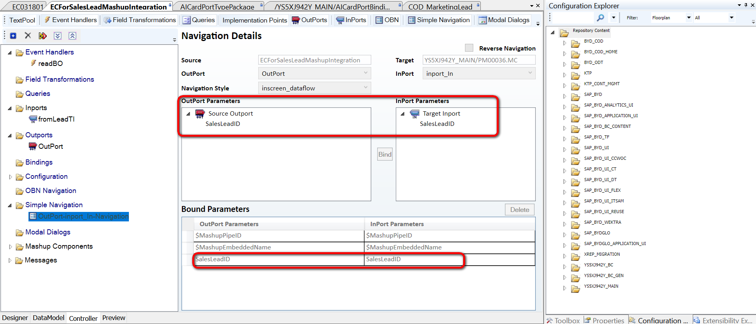756x324 pixels.
Task: Click the Bind button
Action: [385, 154]
